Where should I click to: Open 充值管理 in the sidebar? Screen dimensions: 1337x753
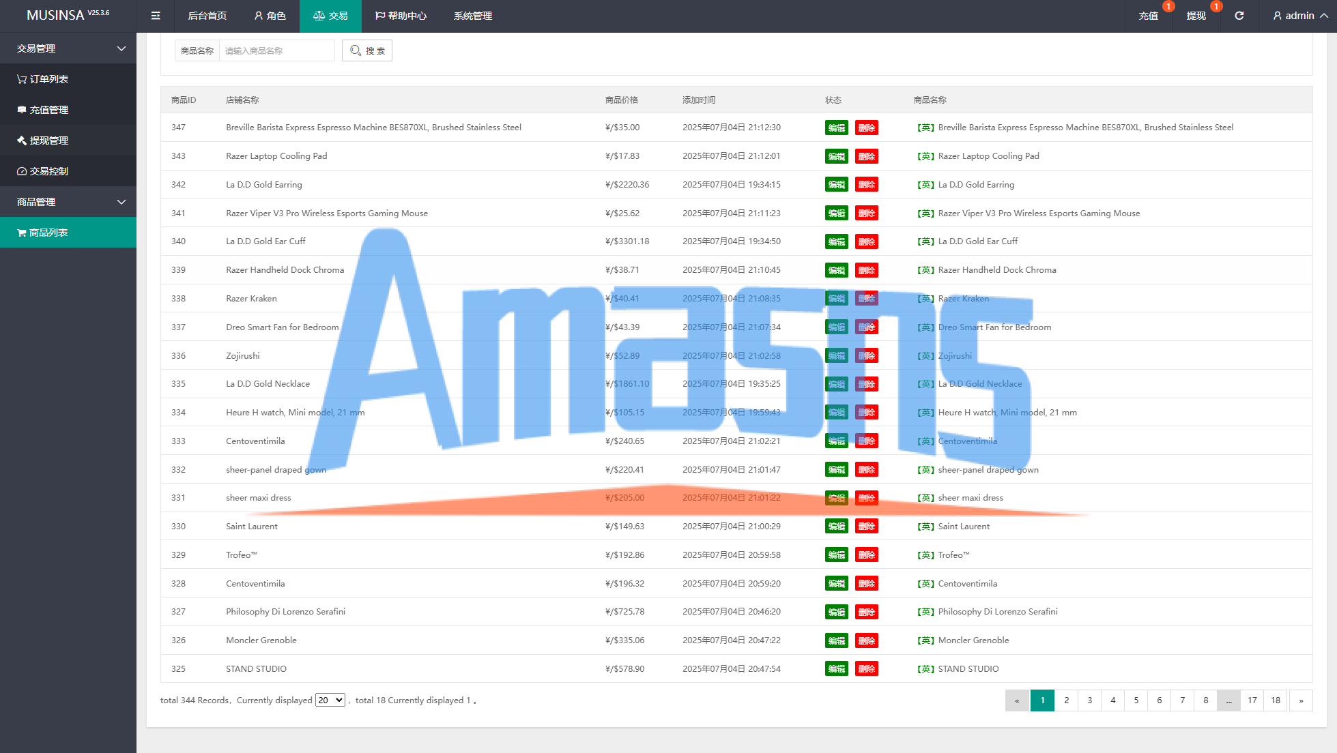pyautogui.click(x=48, y=110)
